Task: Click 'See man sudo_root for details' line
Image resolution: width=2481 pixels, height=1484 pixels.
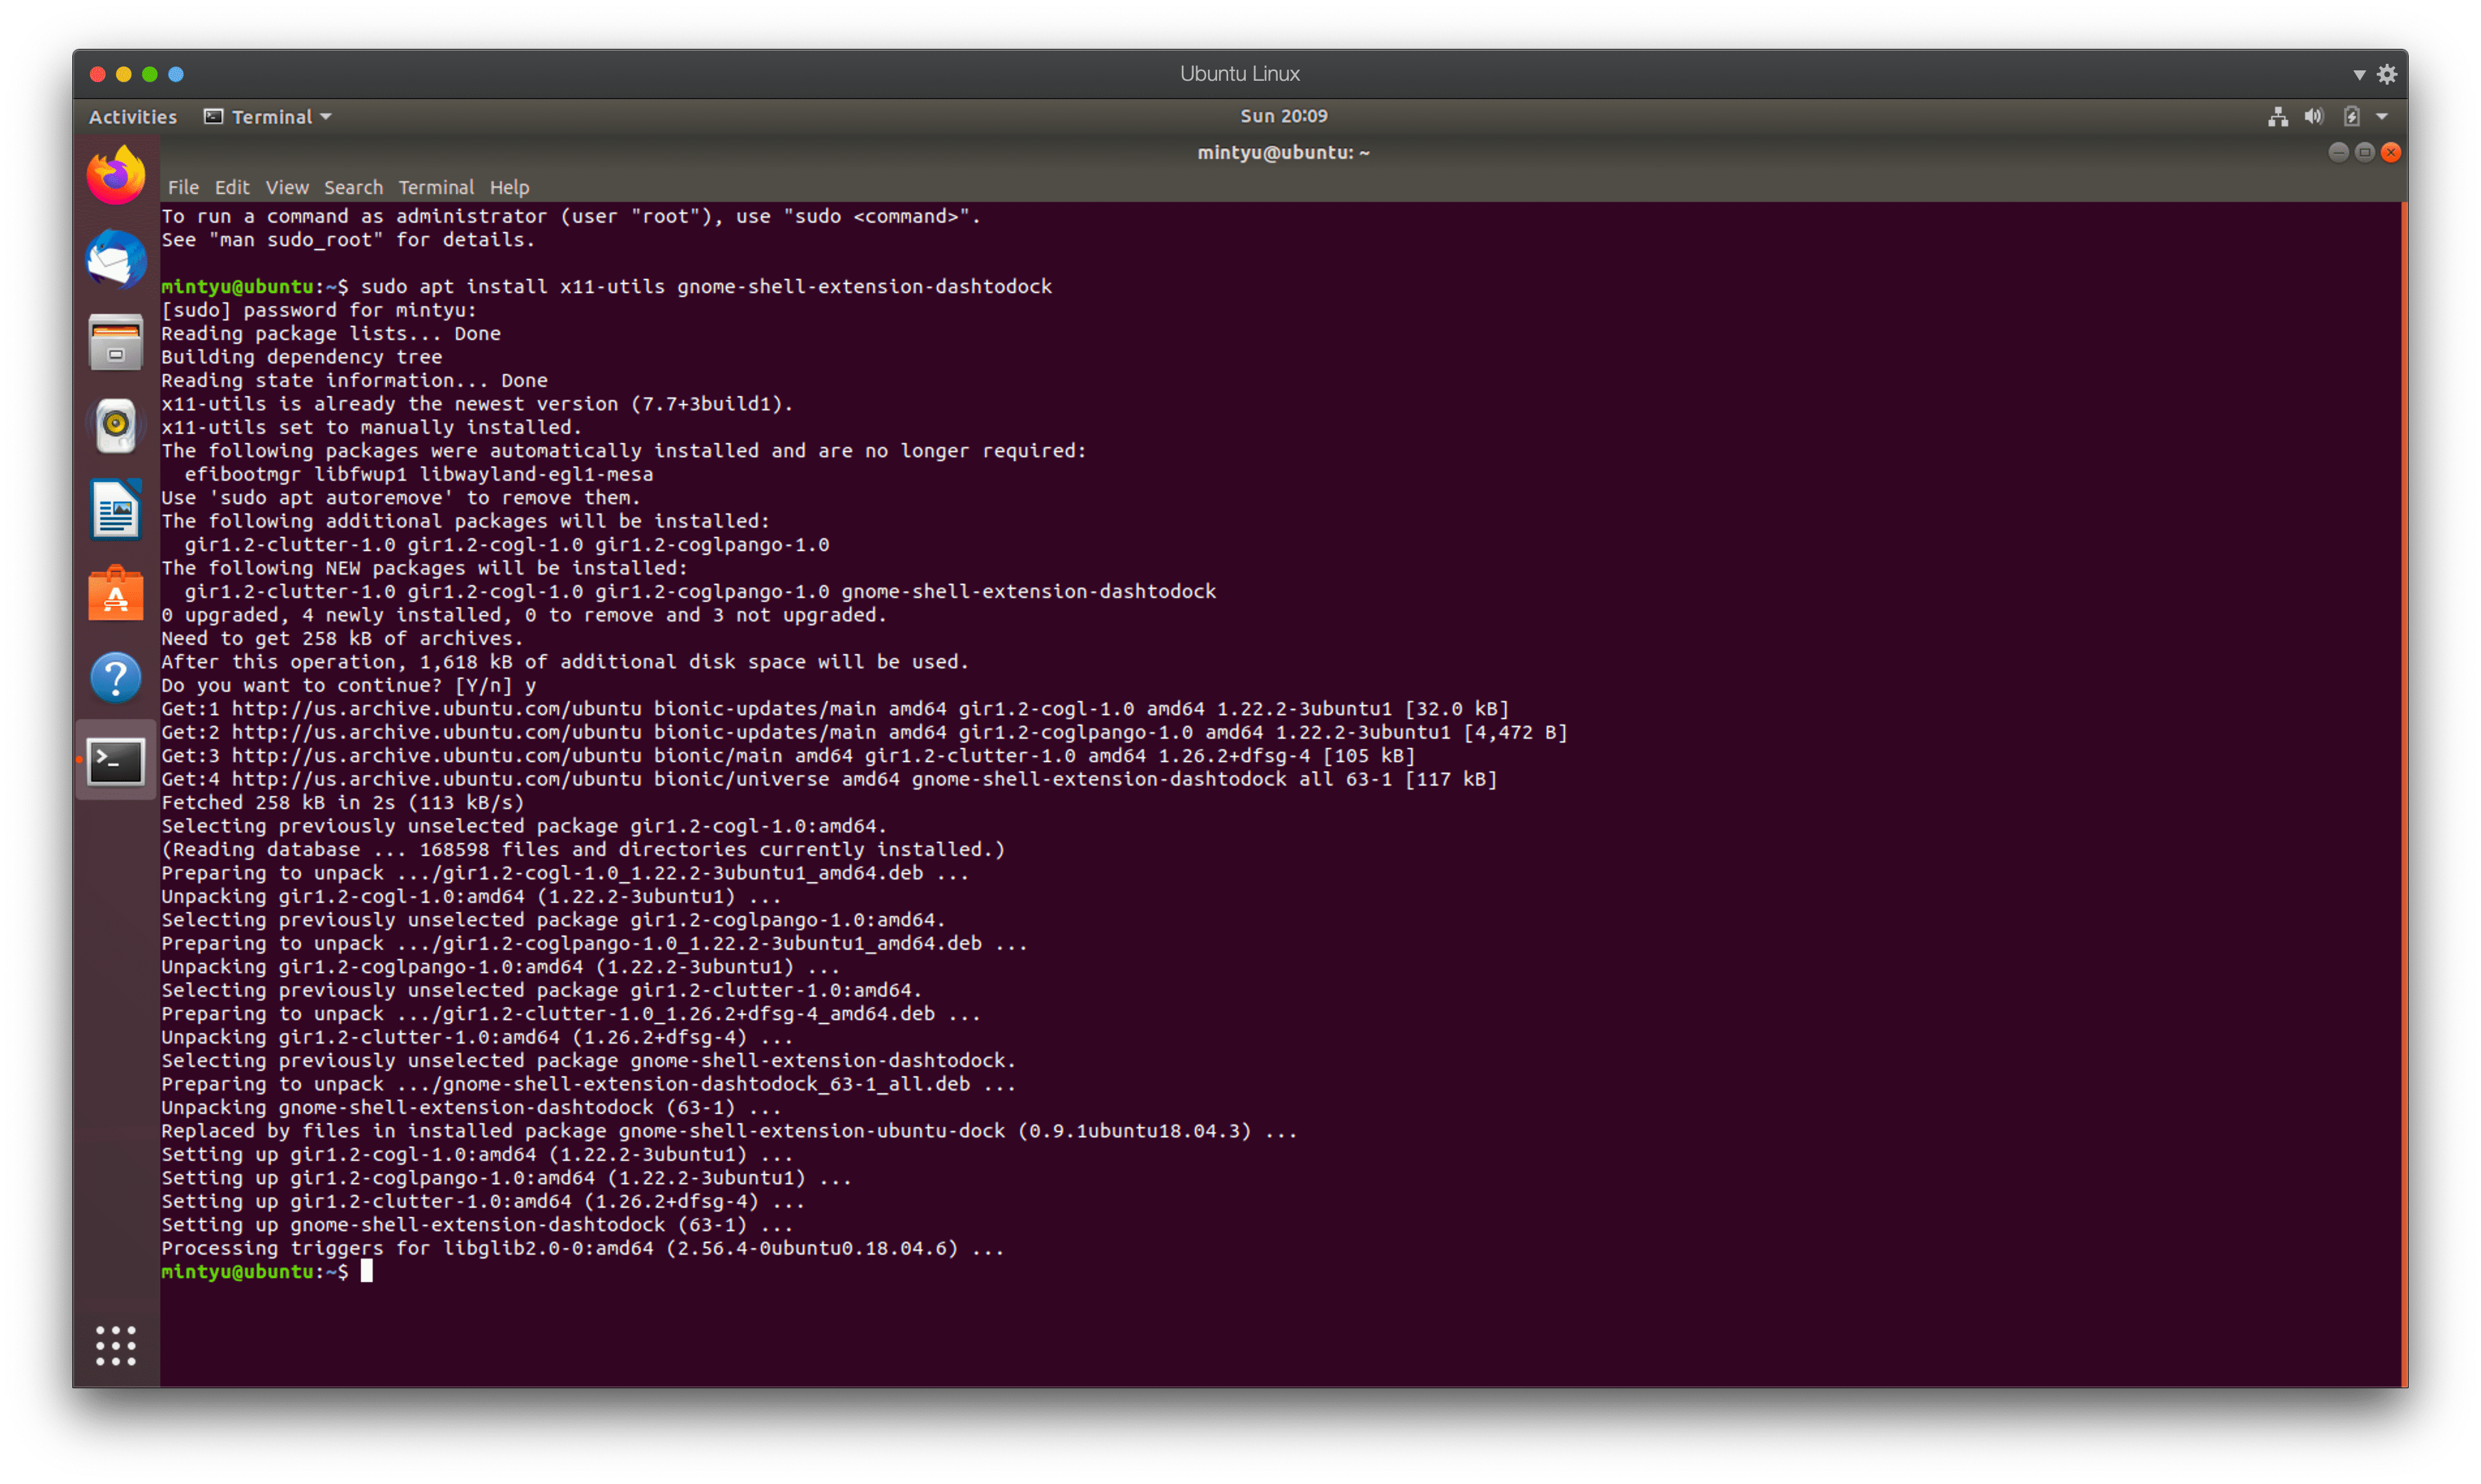Action: pyautogui.click(x=348, y=240)
